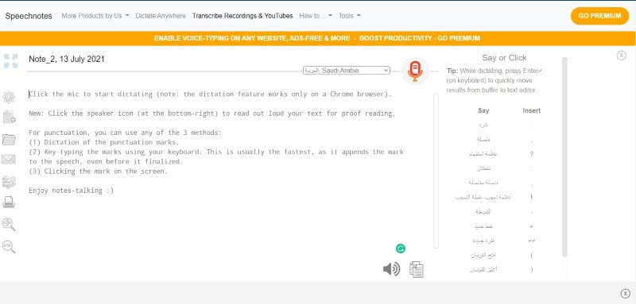
Task: Expand More Products by Us menu
Action: coord(95,16)
